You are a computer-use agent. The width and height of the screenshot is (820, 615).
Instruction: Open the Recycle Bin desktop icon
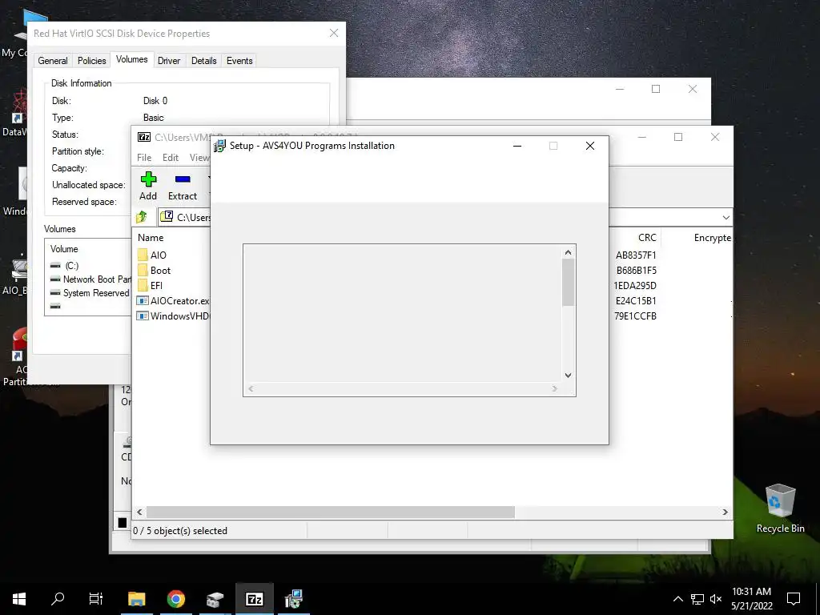(780, 508)
